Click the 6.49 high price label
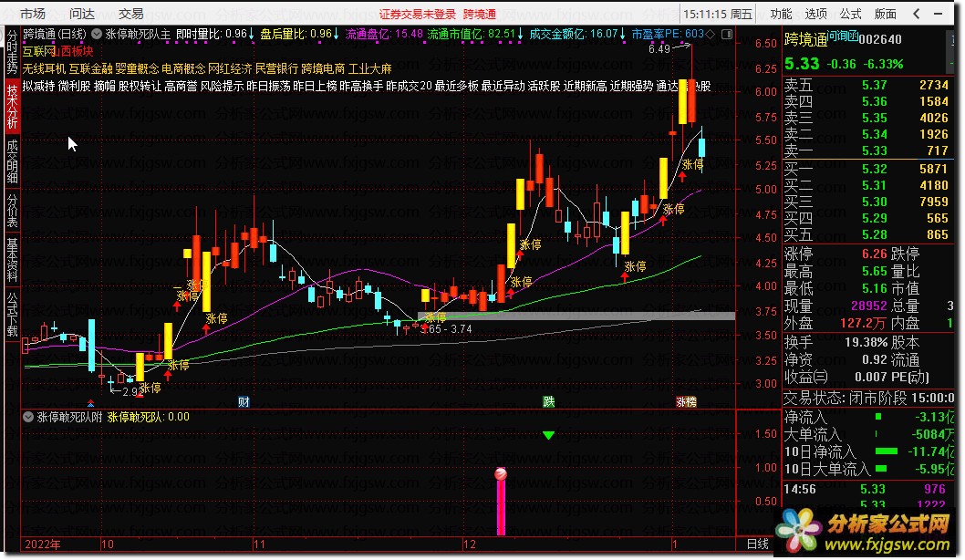 (659, 48)
